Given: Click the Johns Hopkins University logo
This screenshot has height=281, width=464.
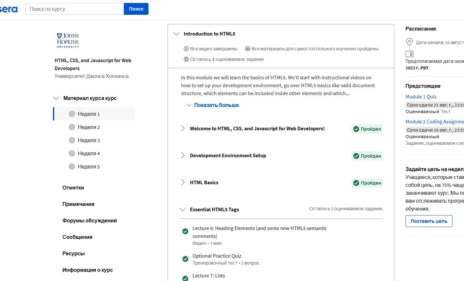Looking at the screenshot, I should click(x=68, y=40).
